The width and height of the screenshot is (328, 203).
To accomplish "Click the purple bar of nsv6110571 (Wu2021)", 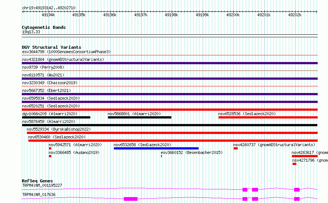I will (170, 79).
